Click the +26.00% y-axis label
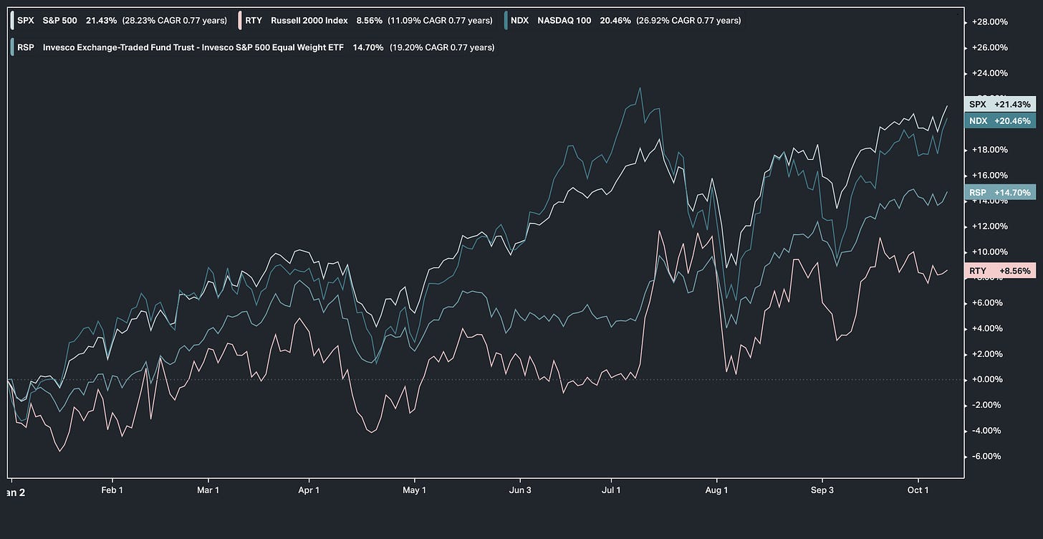The image size is (1043, 539). 990,47
